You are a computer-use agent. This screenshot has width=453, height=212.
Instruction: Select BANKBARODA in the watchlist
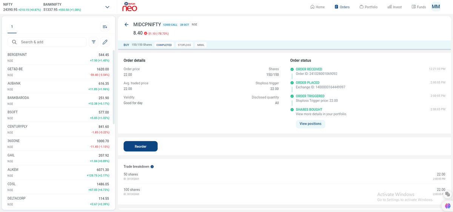[58, 101]
